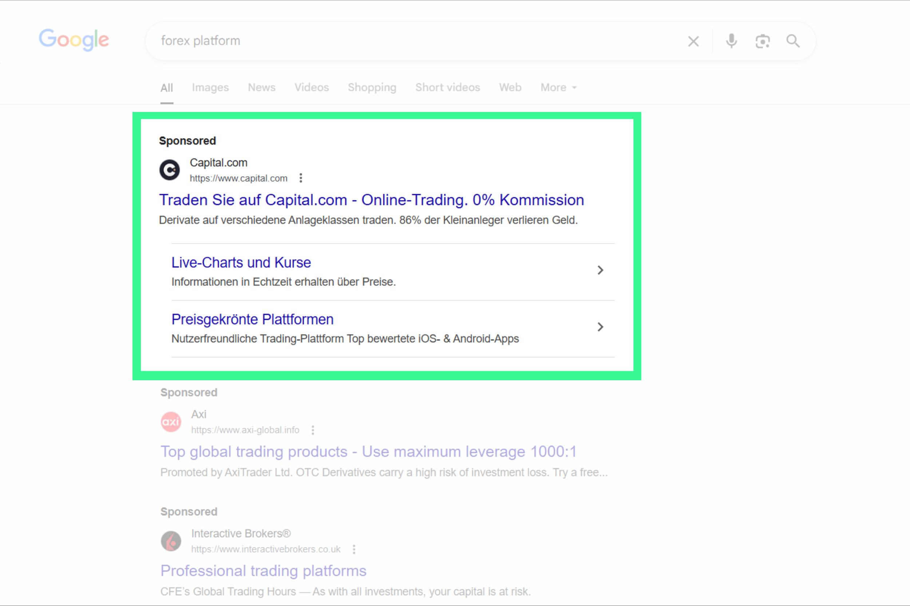The height and width of the screenshot is (606, 910).
Task: Open the Live-Charts und Kurse chevron arrow
Action: 600,270
